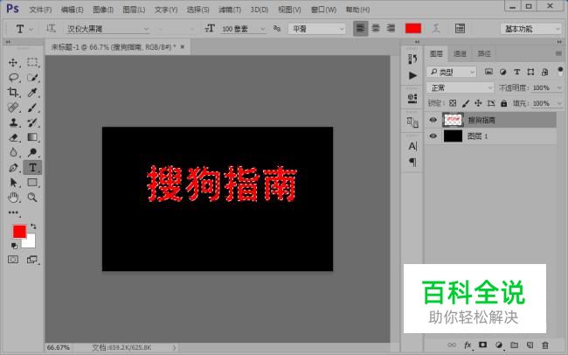568x355 pixels.
Task: Center align the text
Action: (376, 28)
